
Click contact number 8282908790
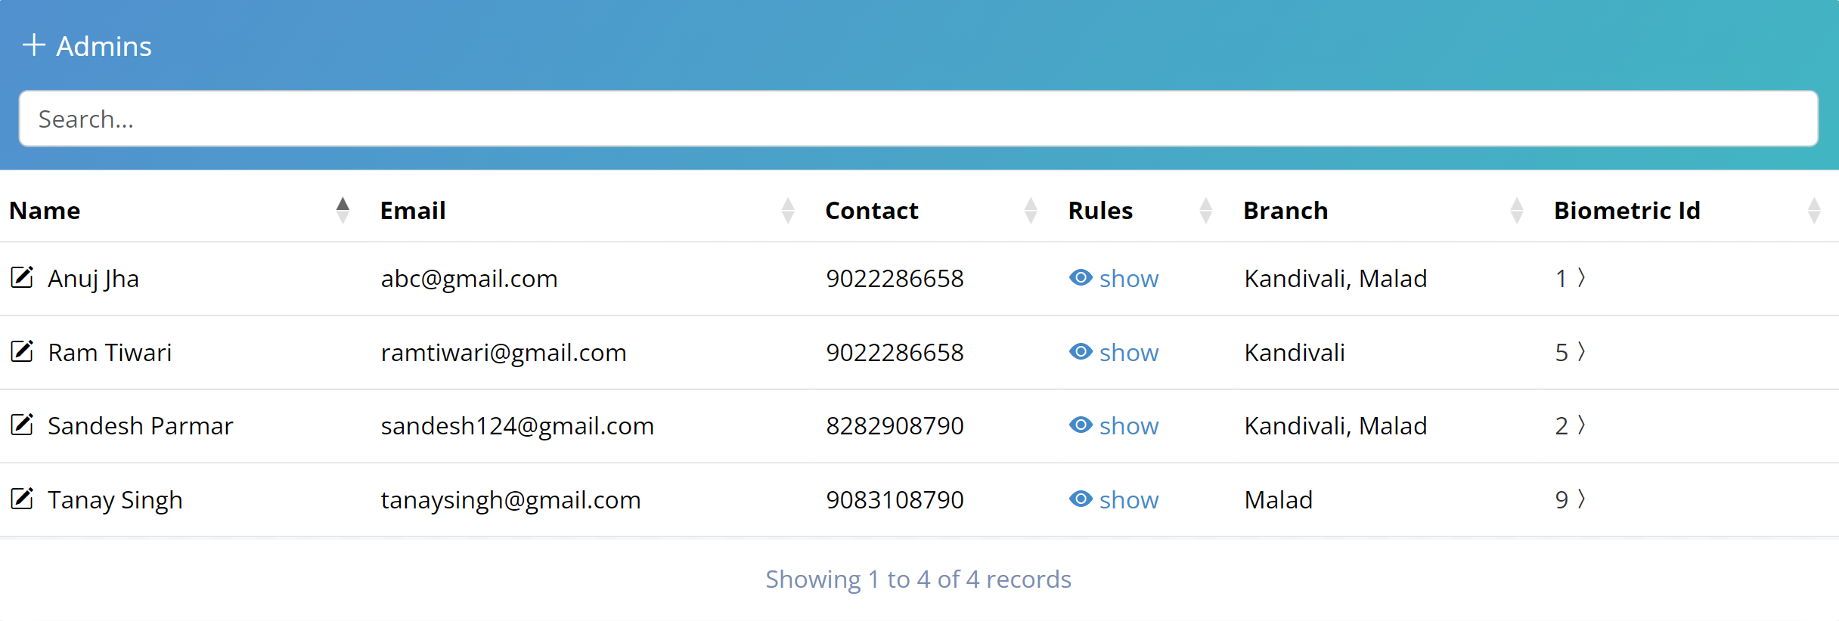tap(895, 425)
